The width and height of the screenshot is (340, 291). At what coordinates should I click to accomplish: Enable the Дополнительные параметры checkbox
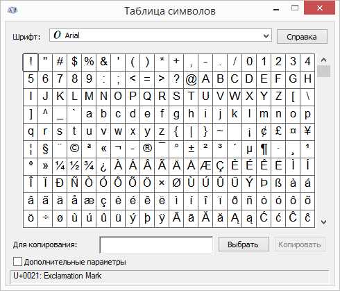pyautogui.click(x=17, y=262)
